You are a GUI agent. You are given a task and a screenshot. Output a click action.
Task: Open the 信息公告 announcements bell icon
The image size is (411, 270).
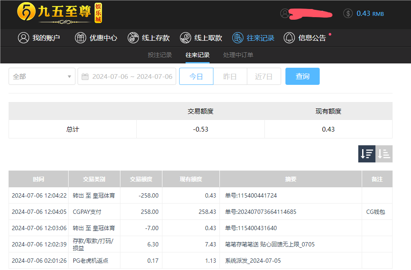pos(289,38)
